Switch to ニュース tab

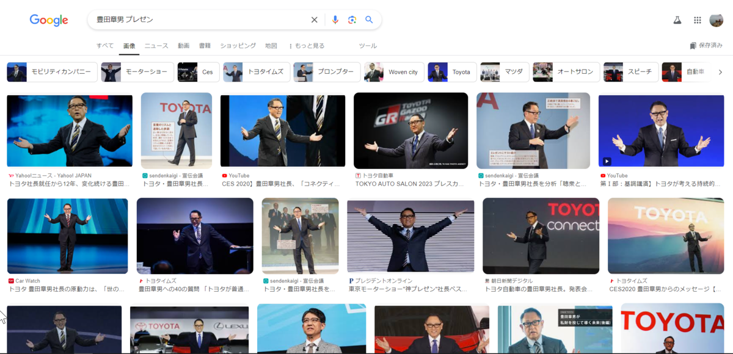(156, 46)
